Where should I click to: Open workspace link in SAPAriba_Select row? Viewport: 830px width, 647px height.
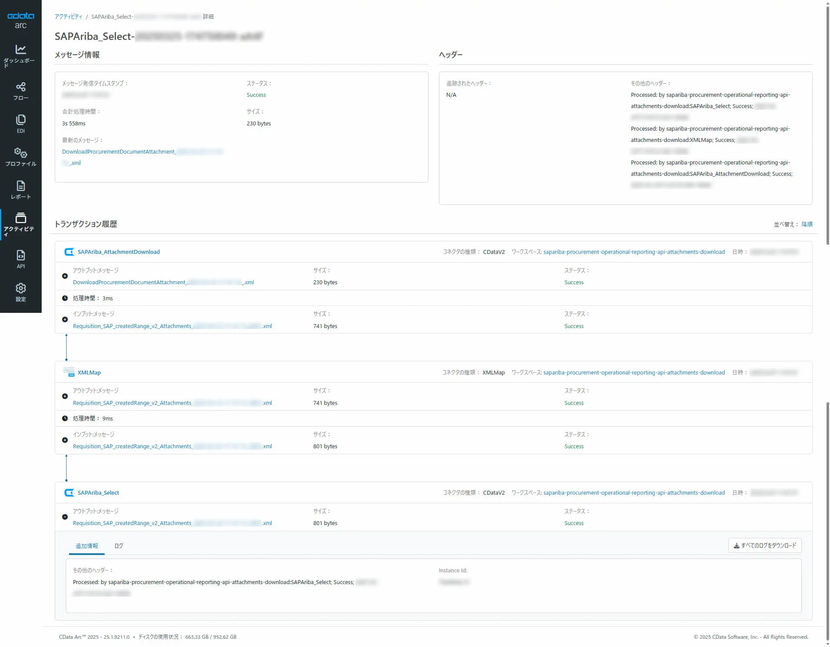coord(634,493)
